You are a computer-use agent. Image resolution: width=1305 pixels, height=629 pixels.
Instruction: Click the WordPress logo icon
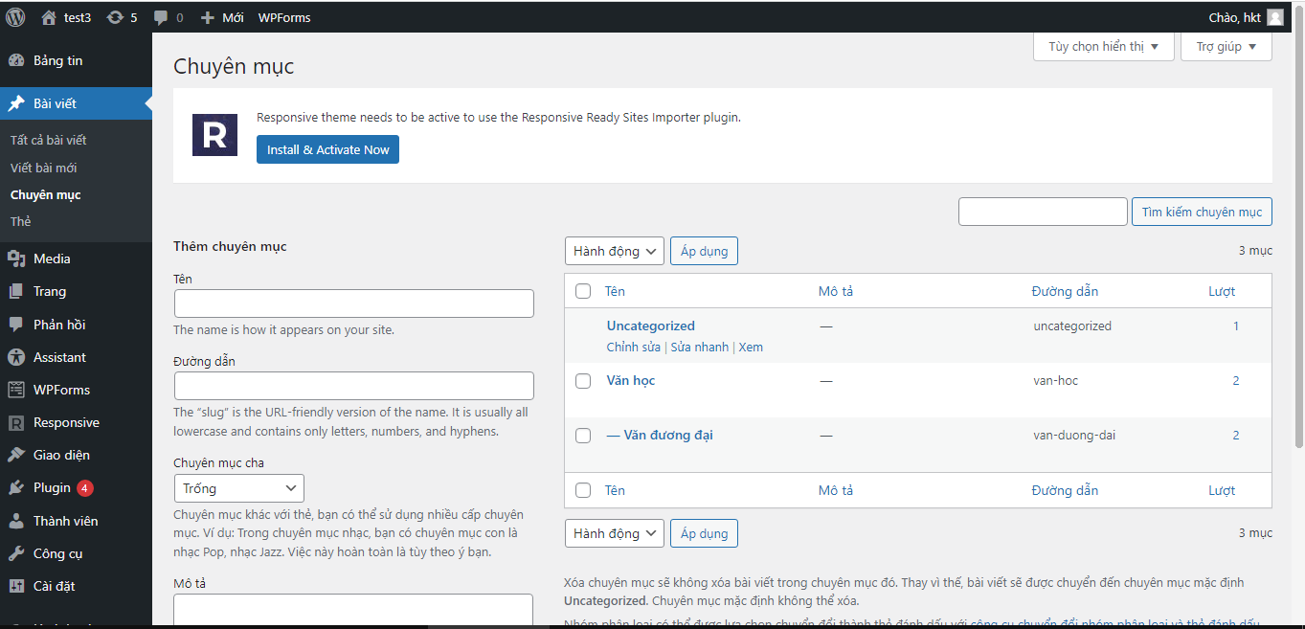click(15, 17)
